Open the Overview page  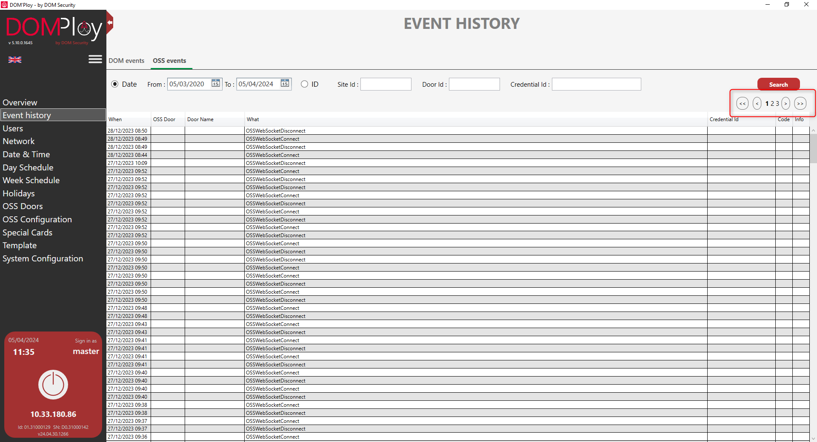(20, 102)
